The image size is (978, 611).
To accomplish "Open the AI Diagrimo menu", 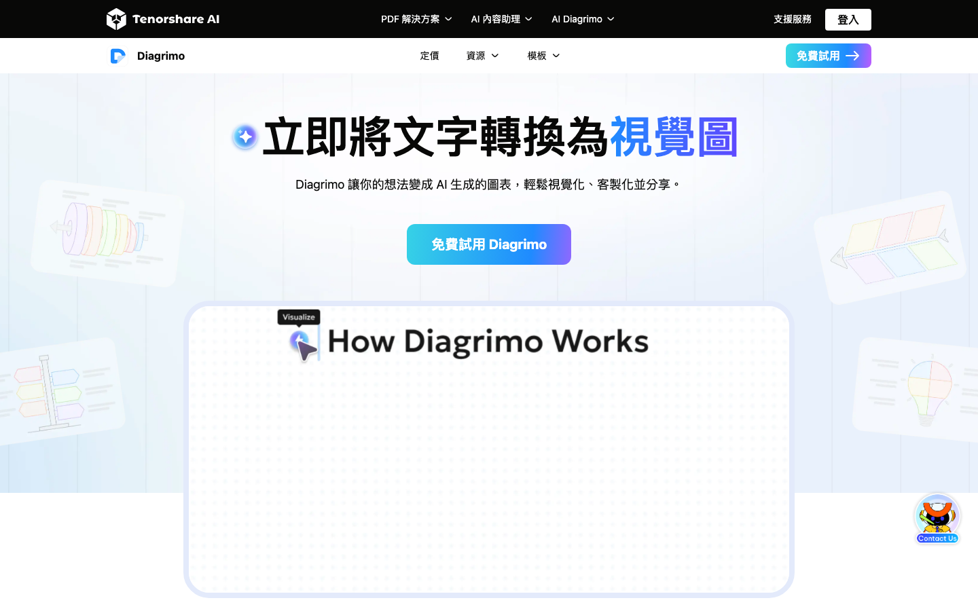I will pyautogui.click(x=583, y=19).
